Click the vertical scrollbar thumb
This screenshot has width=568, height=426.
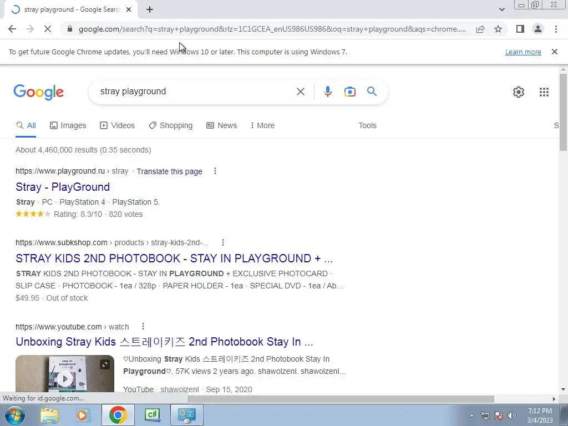click(563, 112)
